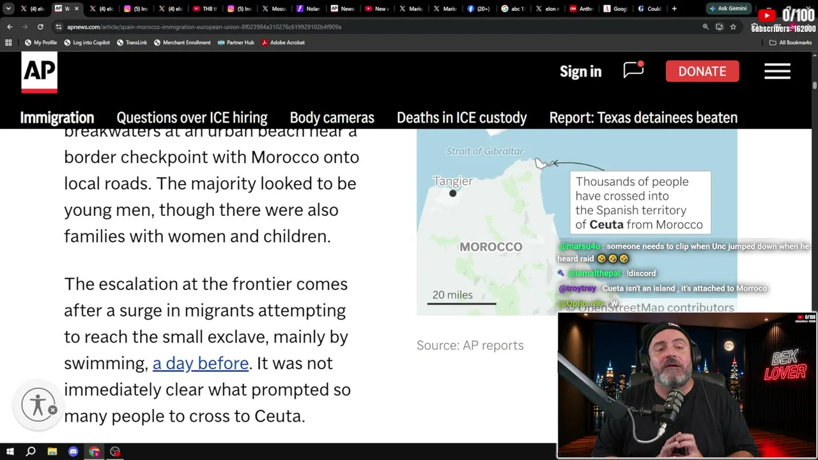Click the MOROCCO label on the map
Image resolution: width=818 pixels, height=460 pixels.
[491, 247]
